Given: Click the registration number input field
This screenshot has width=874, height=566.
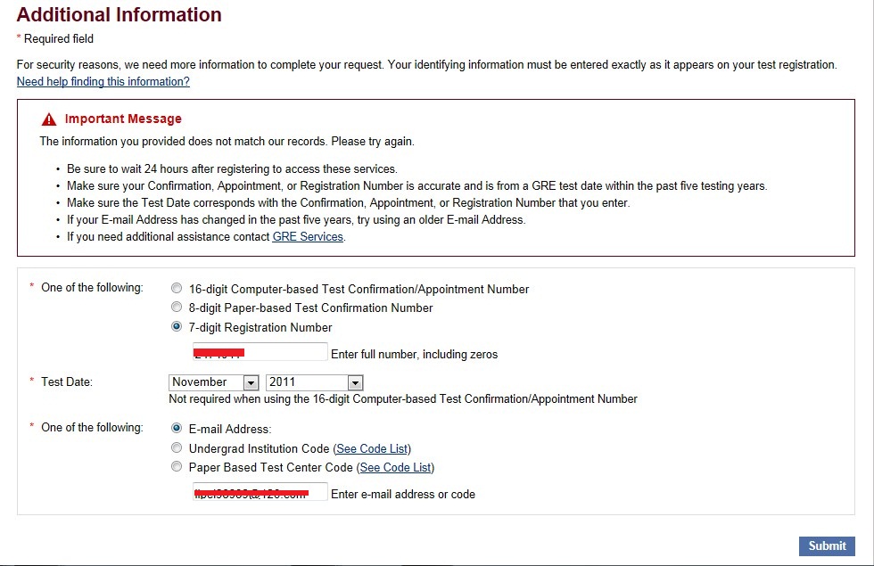Looking at the screenshot, I should pos(260,353).
